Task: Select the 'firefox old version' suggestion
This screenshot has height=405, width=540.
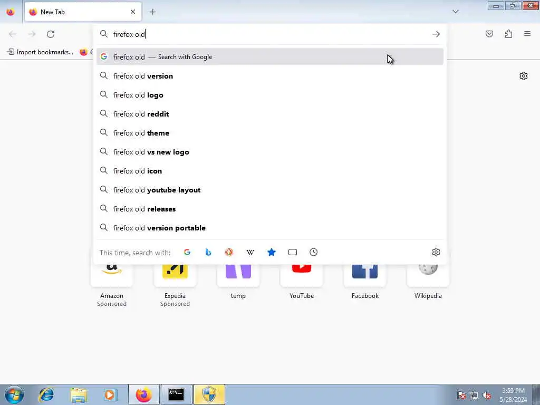Action: click(270, 76)
